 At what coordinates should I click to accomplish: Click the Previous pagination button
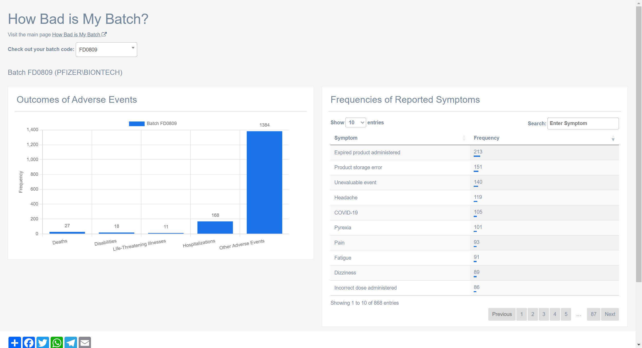502,314
